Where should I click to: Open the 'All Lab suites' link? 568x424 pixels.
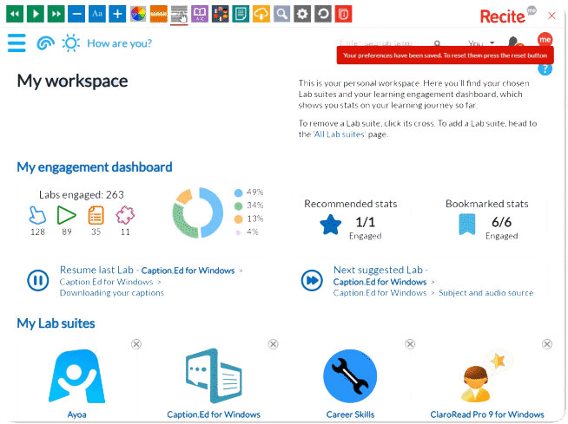[x=340, y=134]
